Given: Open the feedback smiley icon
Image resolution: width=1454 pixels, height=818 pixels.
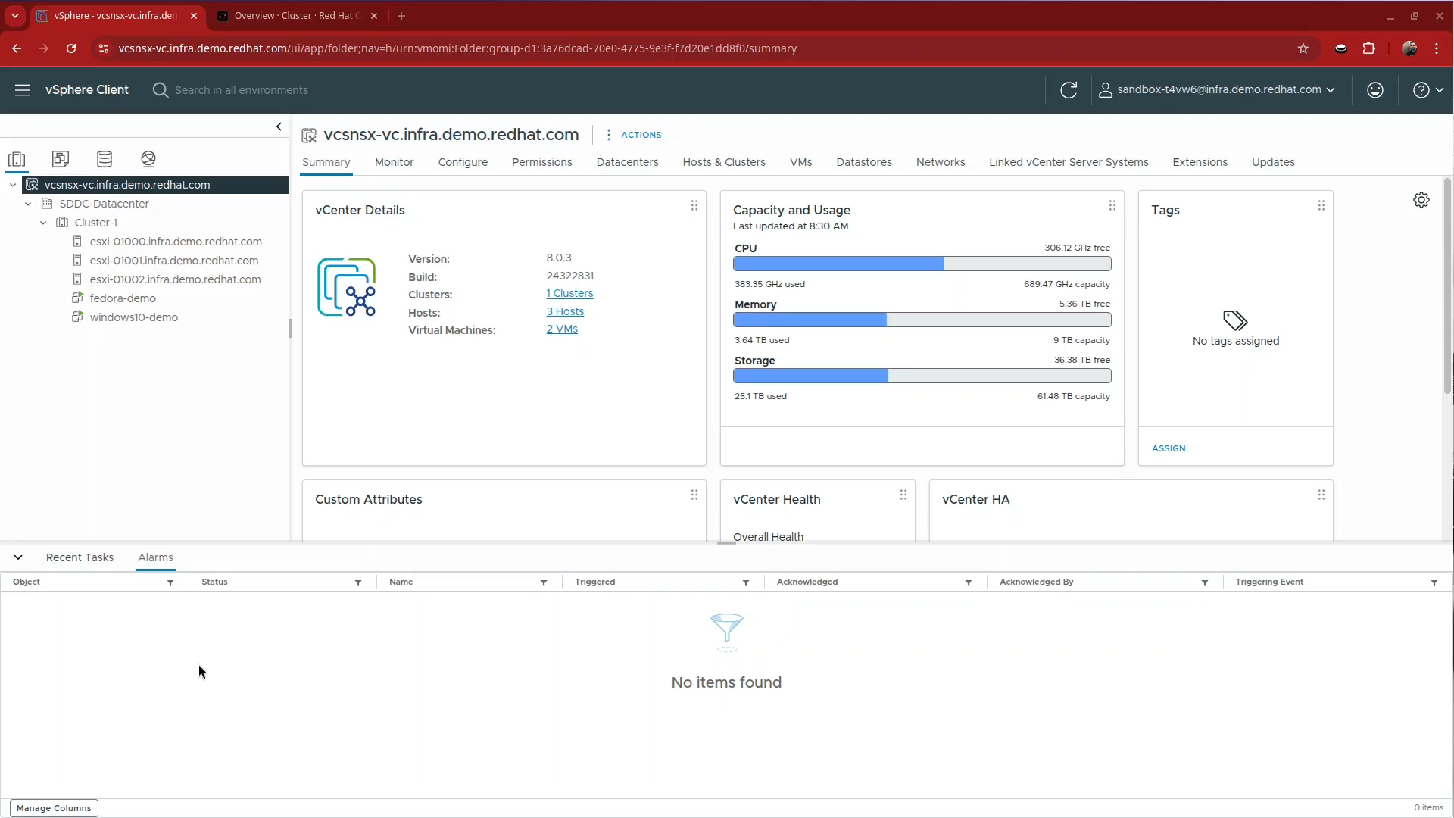Looking at the screenshot, I should coord(1375,89).
